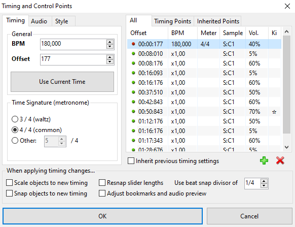Close the Timing and Control Points dialog
The width and height of the screenshot is (295, 227).
click(x=287, y=6)
